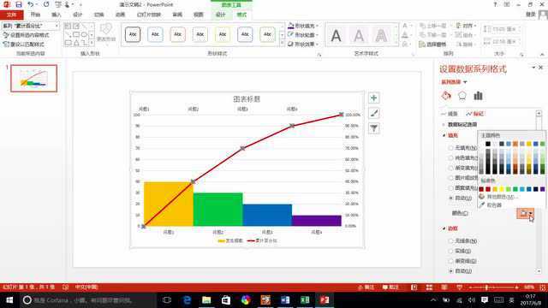This screenshot has height=308, width=548.
Task: Open Word from taskbar
Action: pyautogui.click(x=285, y=300)
